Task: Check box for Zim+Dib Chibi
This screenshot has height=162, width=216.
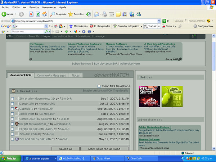Action: [x=12, y=134]
